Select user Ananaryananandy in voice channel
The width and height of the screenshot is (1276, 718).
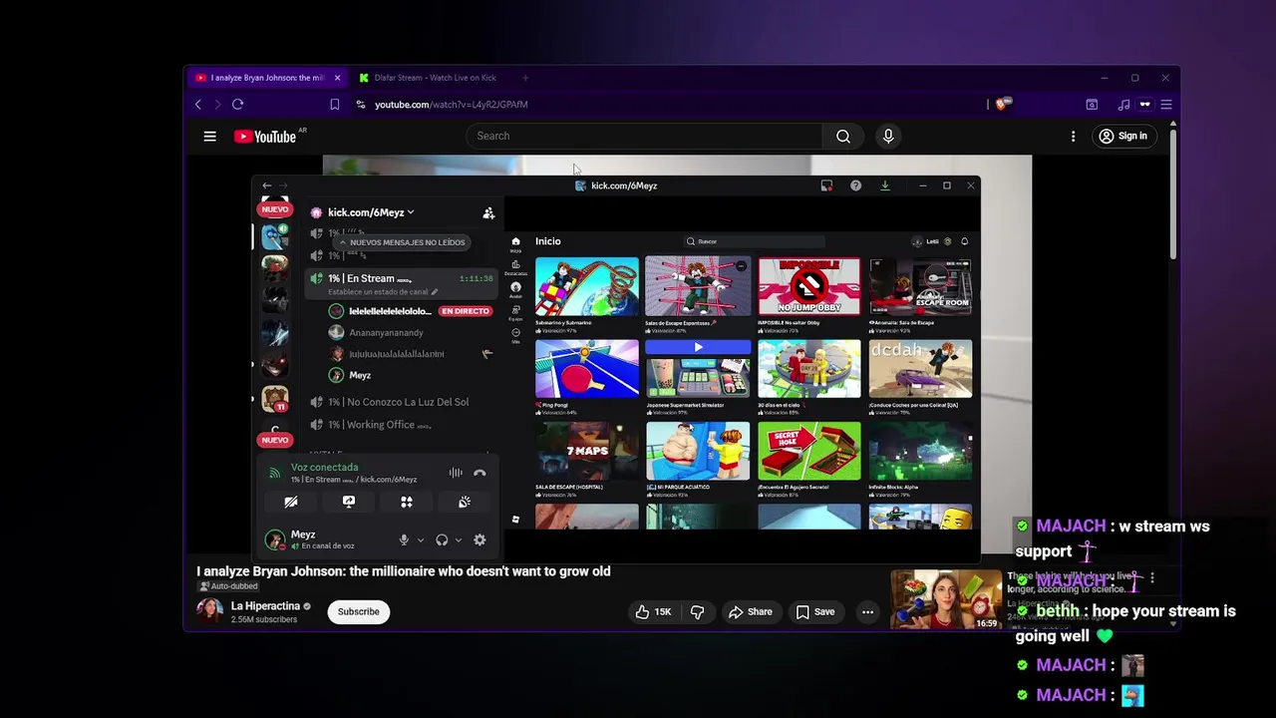(x=386, y=332)
